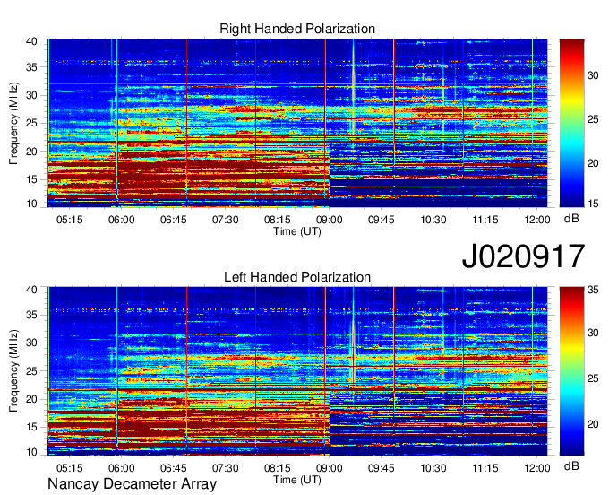Click 08:15 tick under left-handed plot
The image size is (609, 495).
click(x=278, y=468)
